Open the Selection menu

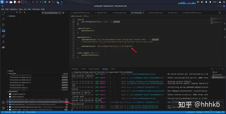(14, 9)
